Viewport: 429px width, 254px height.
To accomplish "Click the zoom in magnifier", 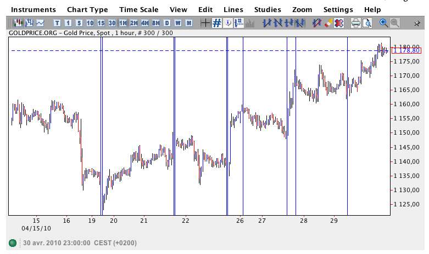I will [383, 23].
